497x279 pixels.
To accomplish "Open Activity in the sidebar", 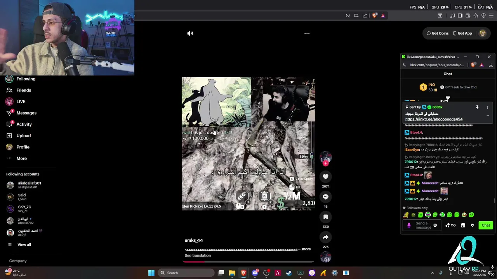I will (24, 124).
